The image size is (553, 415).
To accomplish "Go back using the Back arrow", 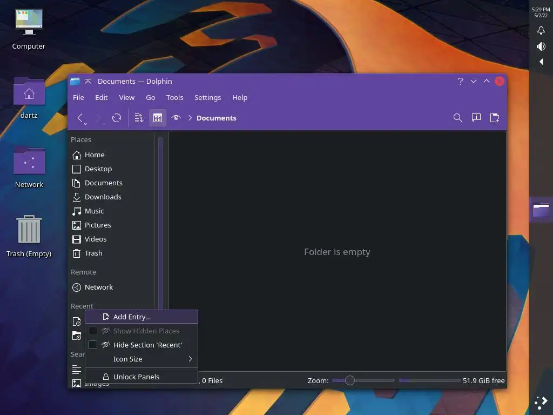I will click(x=80, y=118).
